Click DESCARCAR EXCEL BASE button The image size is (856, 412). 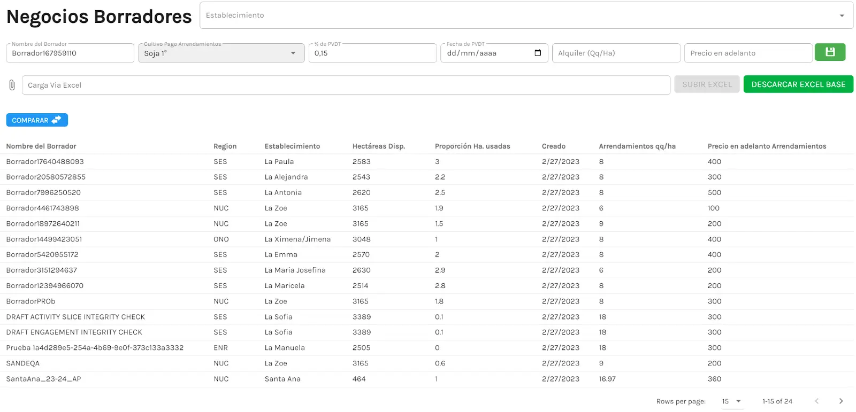tap(798, 84)
